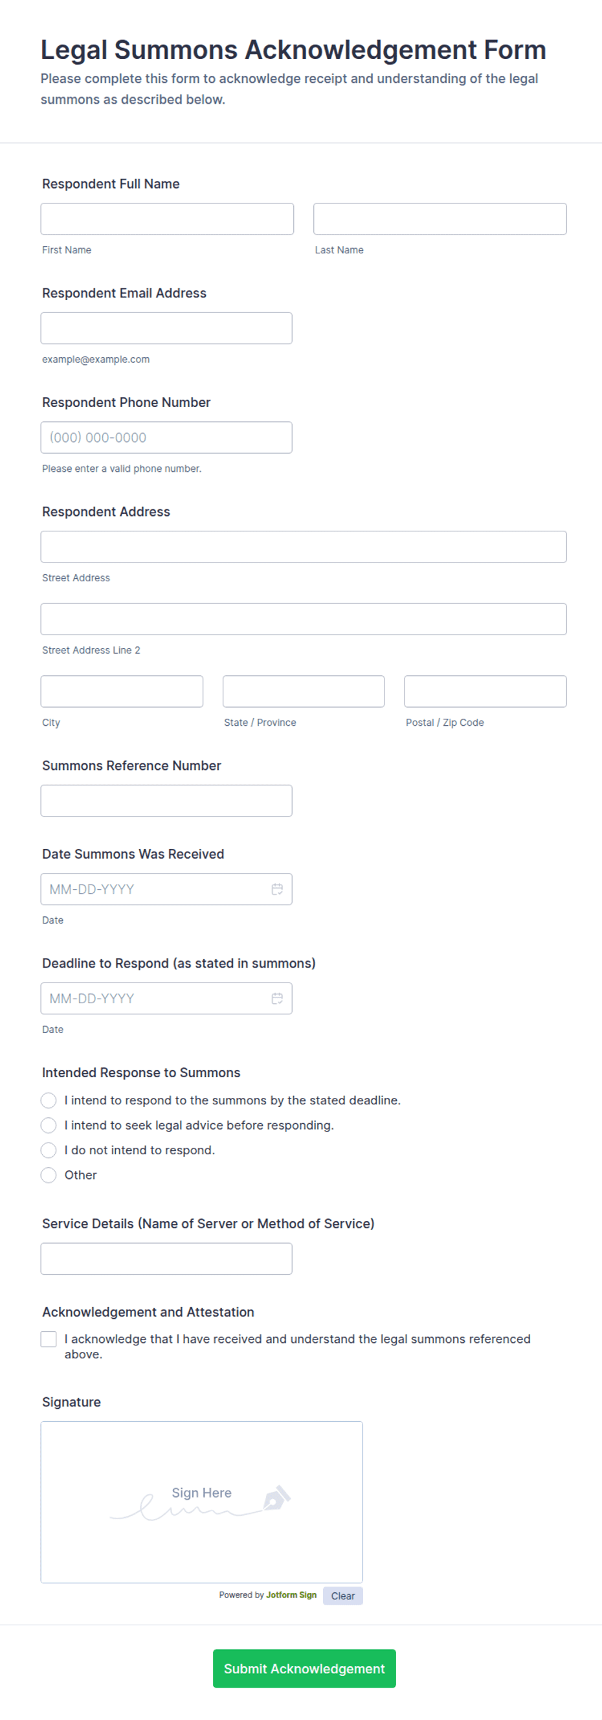Click the Summons Reference Number field
The width and height of the screenshot is (602, 1720).
click(166, 800)
